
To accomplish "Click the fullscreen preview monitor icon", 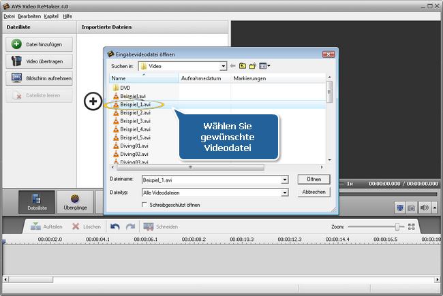I will tap(400, 208).
